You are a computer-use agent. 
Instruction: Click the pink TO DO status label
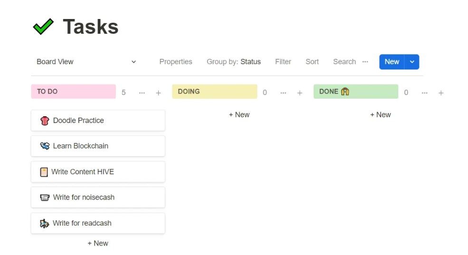(x=74, y=92)
